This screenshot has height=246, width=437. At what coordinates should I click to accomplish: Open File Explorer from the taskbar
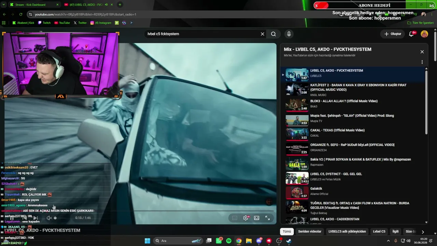click(x=249, y=241)
